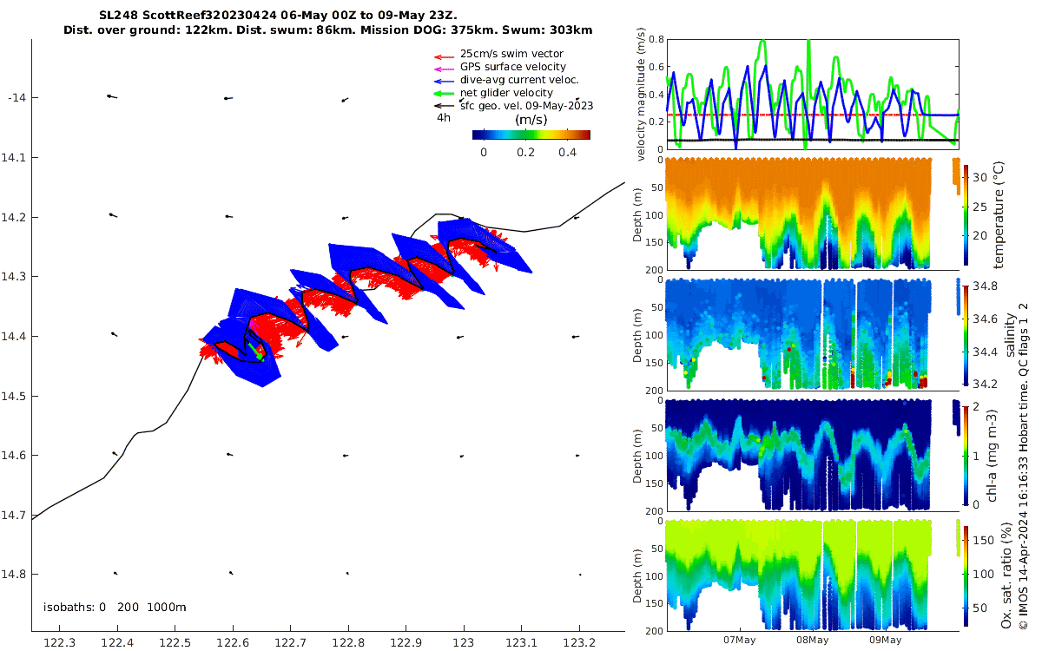Click the '122.6' longitude tick on the map
The height and width of the screenshot is (651, 1042).
pyautogui.click(x=233, y=642)
